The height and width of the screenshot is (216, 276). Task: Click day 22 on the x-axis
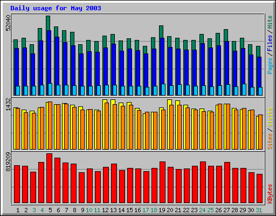tap(186, 210)
